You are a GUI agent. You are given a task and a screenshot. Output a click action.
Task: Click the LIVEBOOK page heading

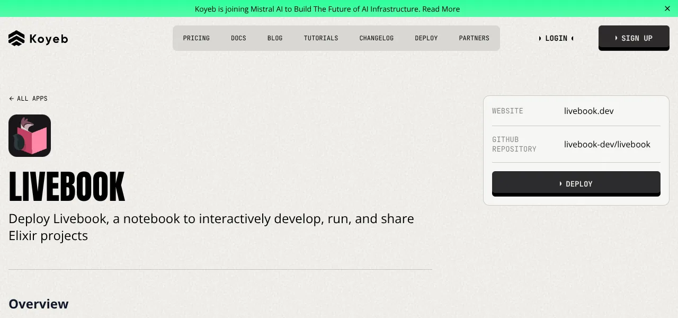click(x=67, y=187)
